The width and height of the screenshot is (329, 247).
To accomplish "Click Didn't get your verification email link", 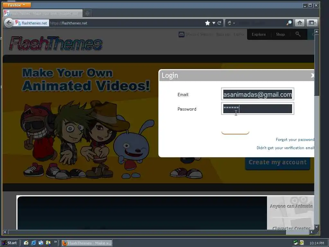I will point(285,148).
